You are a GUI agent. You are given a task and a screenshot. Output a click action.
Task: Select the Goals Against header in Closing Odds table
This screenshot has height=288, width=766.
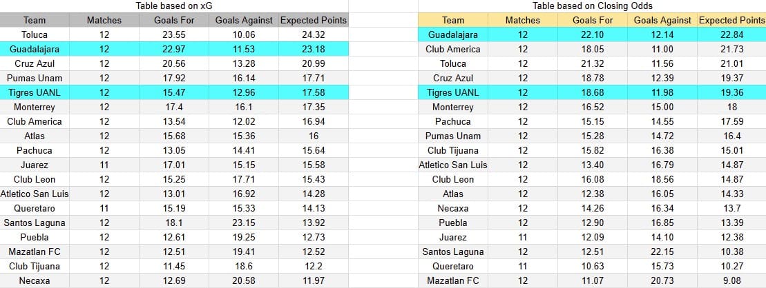click(x=662, y=20)
